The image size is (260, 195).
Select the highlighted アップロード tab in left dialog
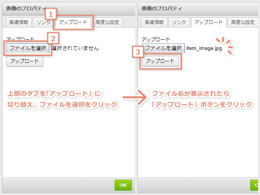(x=73, y=22)
